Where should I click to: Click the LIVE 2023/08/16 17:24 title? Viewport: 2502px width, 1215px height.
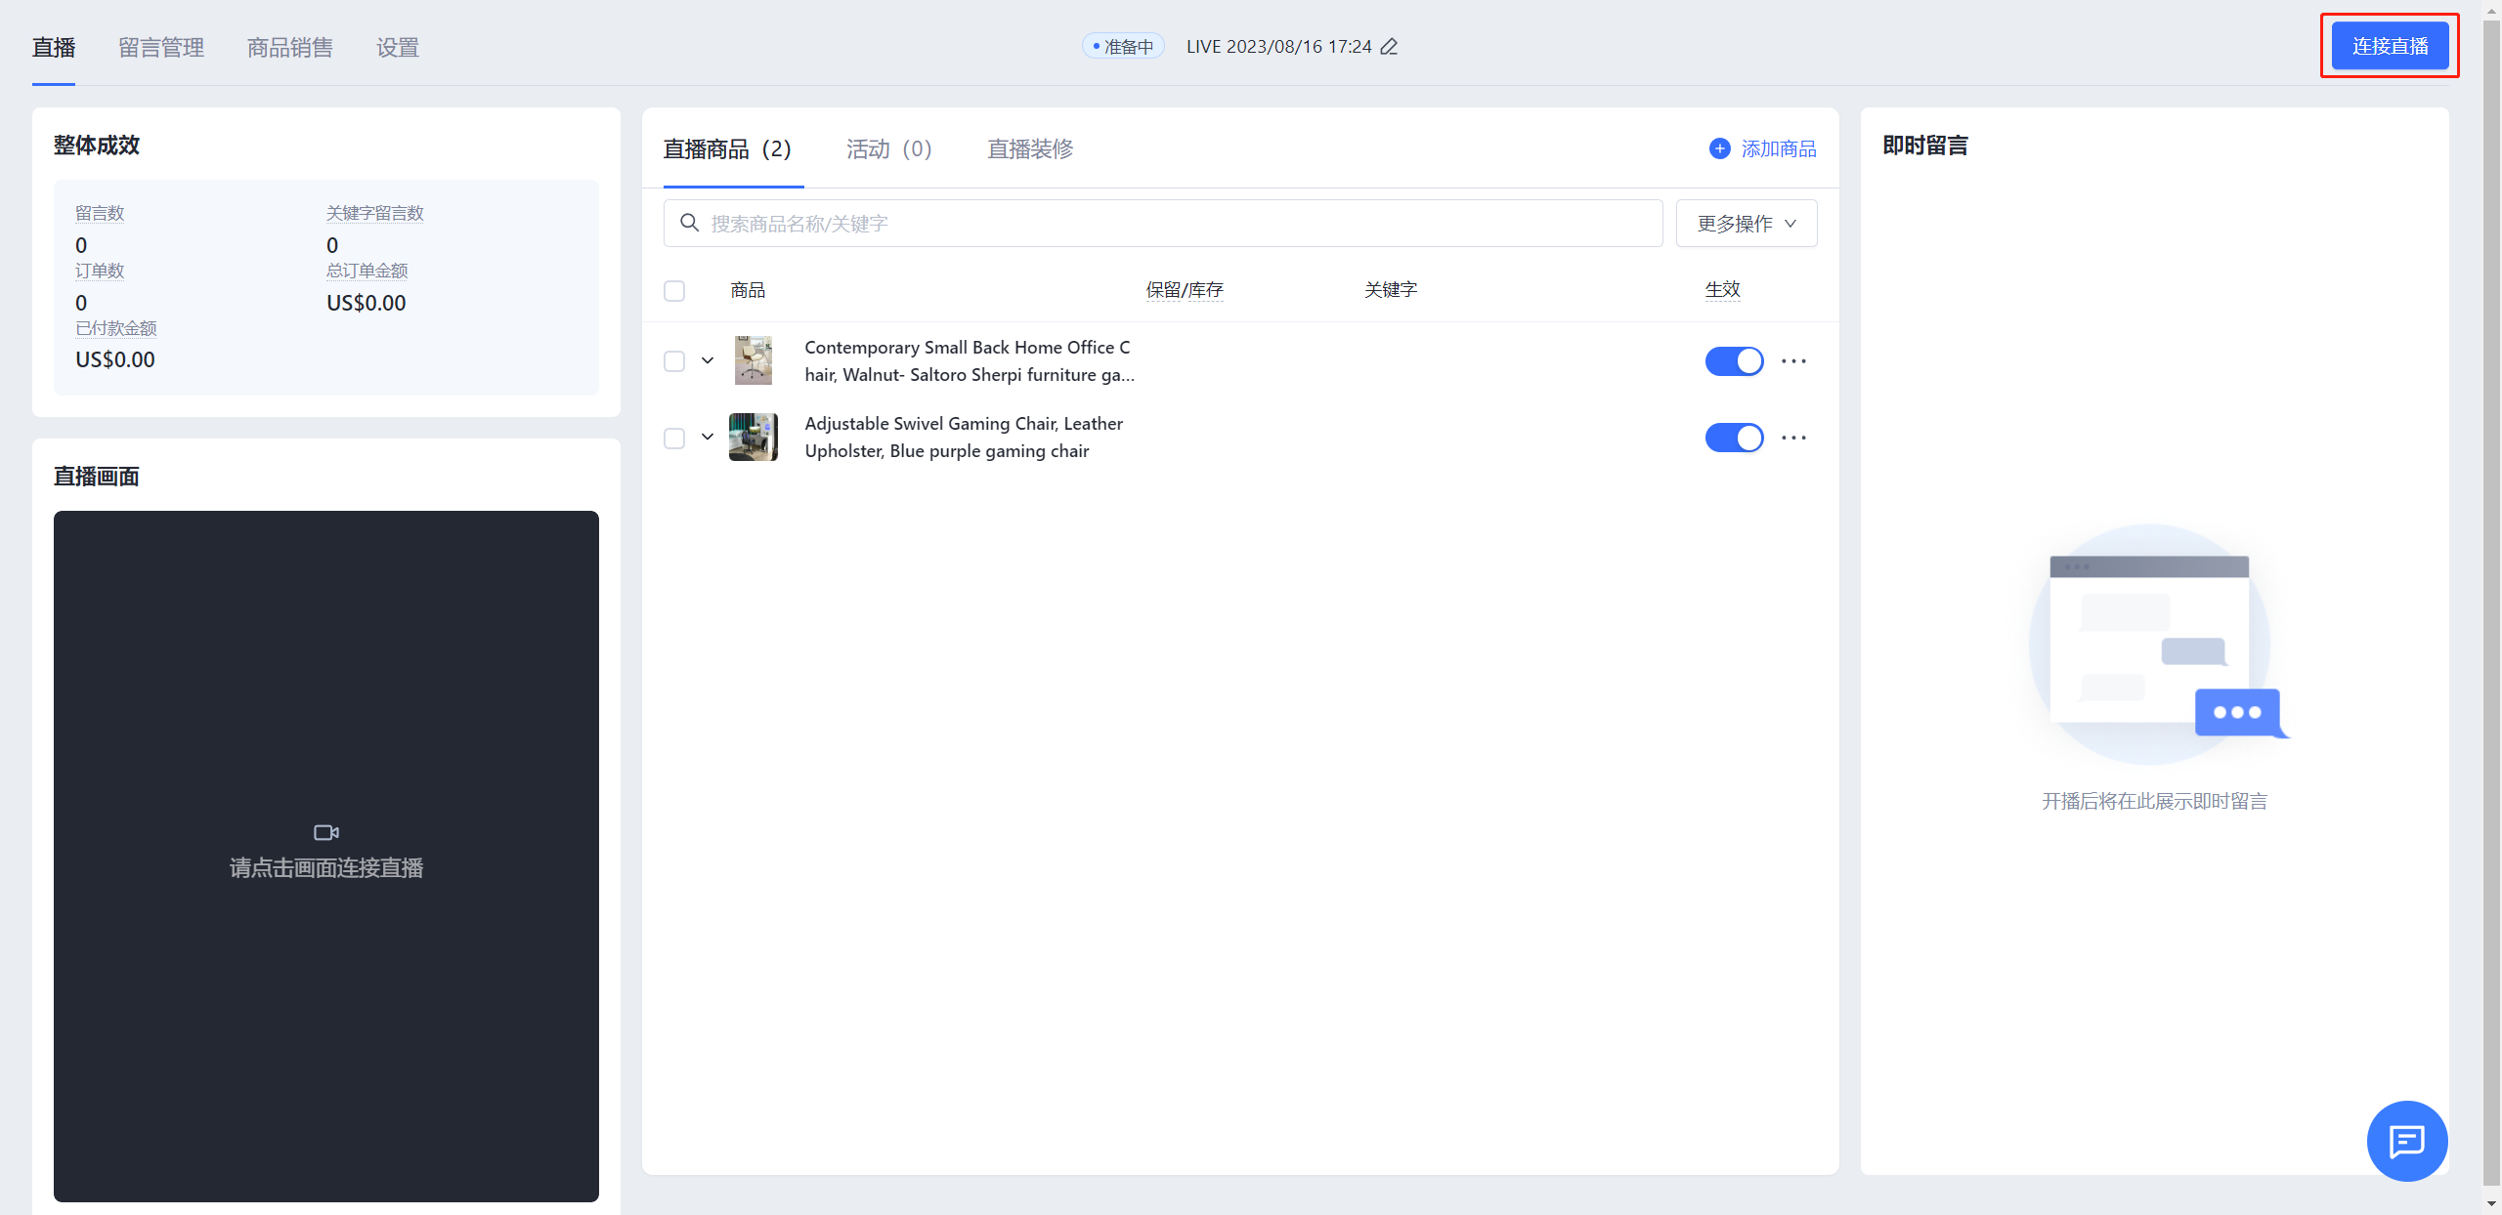pos(1278,47)
